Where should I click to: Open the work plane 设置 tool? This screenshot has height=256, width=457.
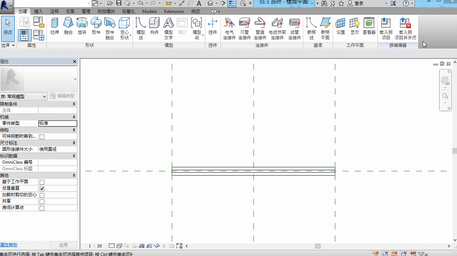(x=341, y=26)
